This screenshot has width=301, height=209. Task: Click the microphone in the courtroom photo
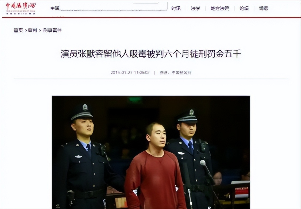(203, 163)
